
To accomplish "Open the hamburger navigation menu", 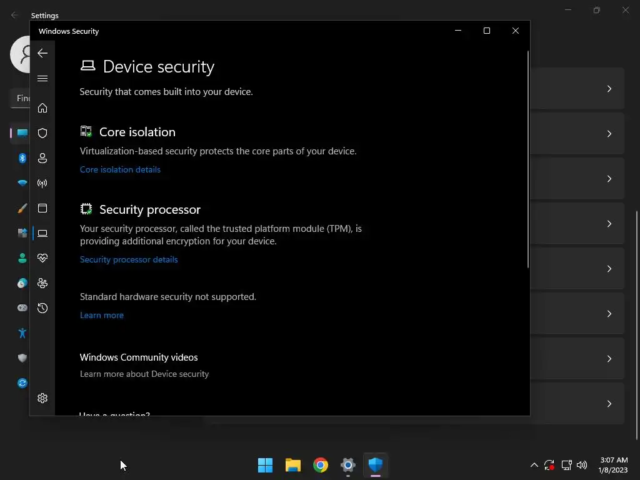I will tap(42, 78).
